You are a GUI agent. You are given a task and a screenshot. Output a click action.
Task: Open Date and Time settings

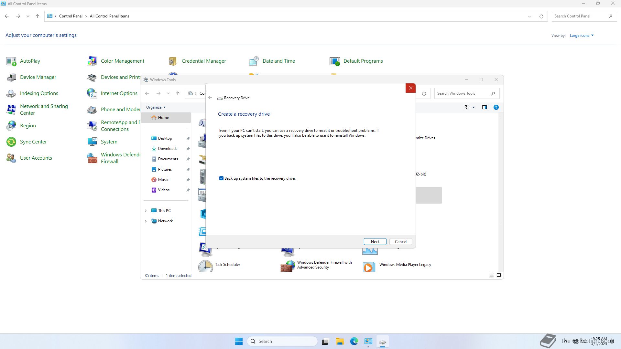(272, 61)
